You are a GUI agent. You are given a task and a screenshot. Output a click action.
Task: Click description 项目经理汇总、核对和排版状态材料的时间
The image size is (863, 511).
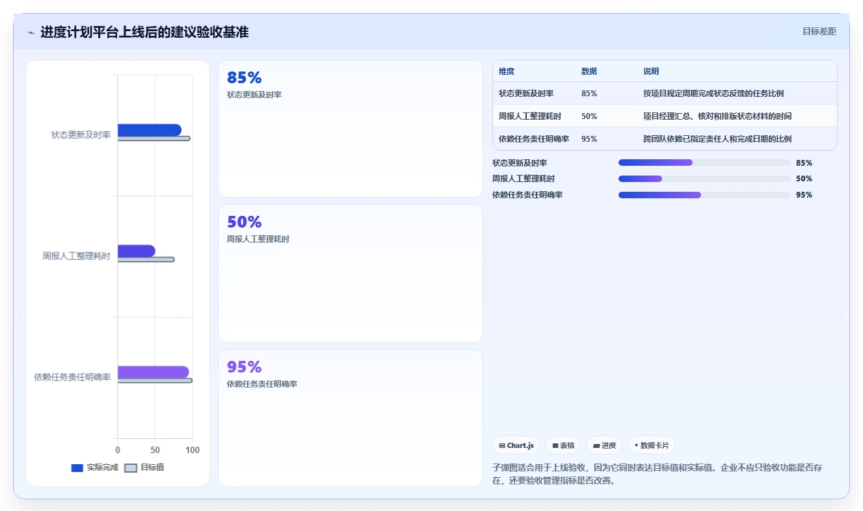coord(717,116)
